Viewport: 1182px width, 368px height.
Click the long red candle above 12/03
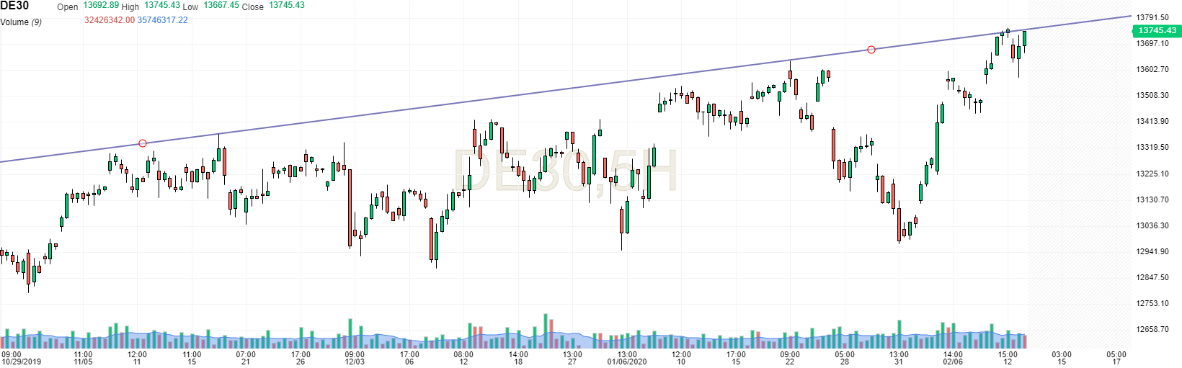pos(350,207)
